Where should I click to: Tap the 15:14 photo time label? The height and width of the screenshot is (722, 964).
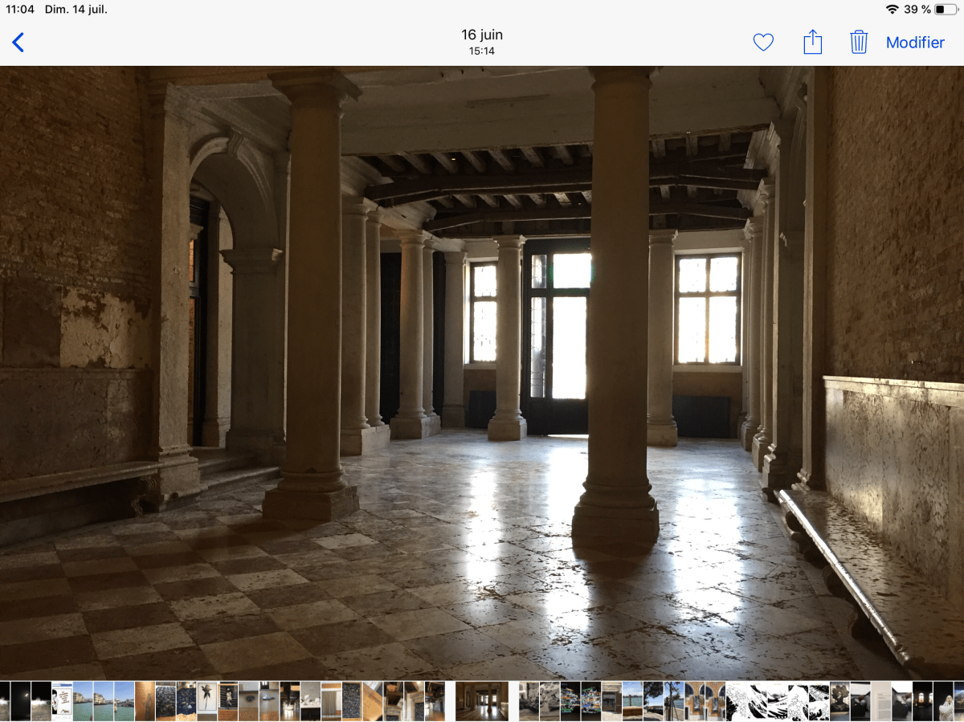[482, 51]
